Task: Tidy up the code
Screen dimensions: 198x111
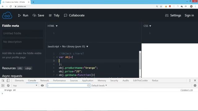Action: pos(54,15)
